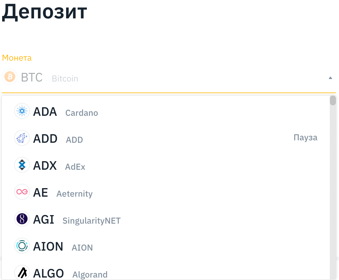Click the ADD coin logo icon
339x280 pixels.
(x=22, y=138)
